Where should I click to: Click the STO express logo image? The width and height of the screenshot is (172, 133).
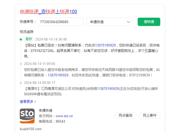27,116
